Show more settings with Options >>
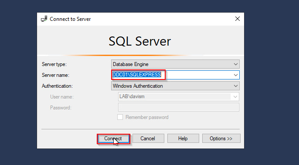The width and height of the screenshot is (299, 165). tap(221, 139)
